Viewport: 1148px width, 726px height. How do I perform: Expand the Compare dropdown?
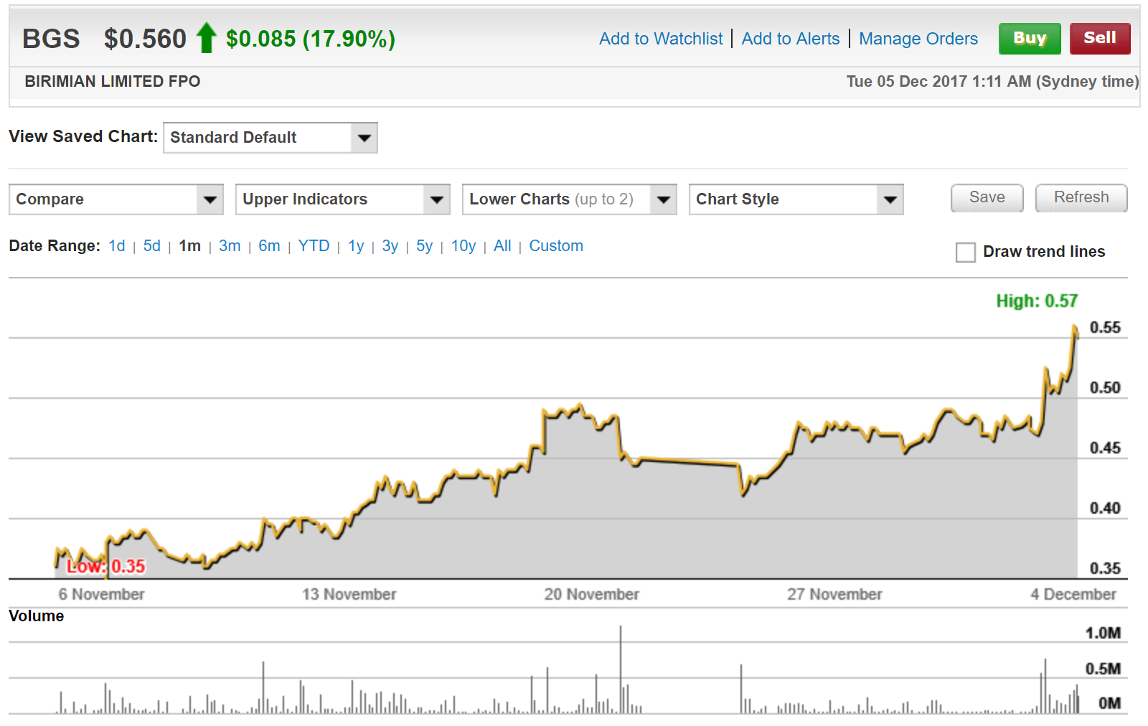click(x=116, y=199)
